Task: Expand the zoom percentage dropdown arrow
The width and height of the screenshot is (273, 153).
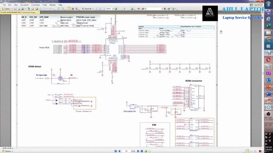Action: click(113, 8)
